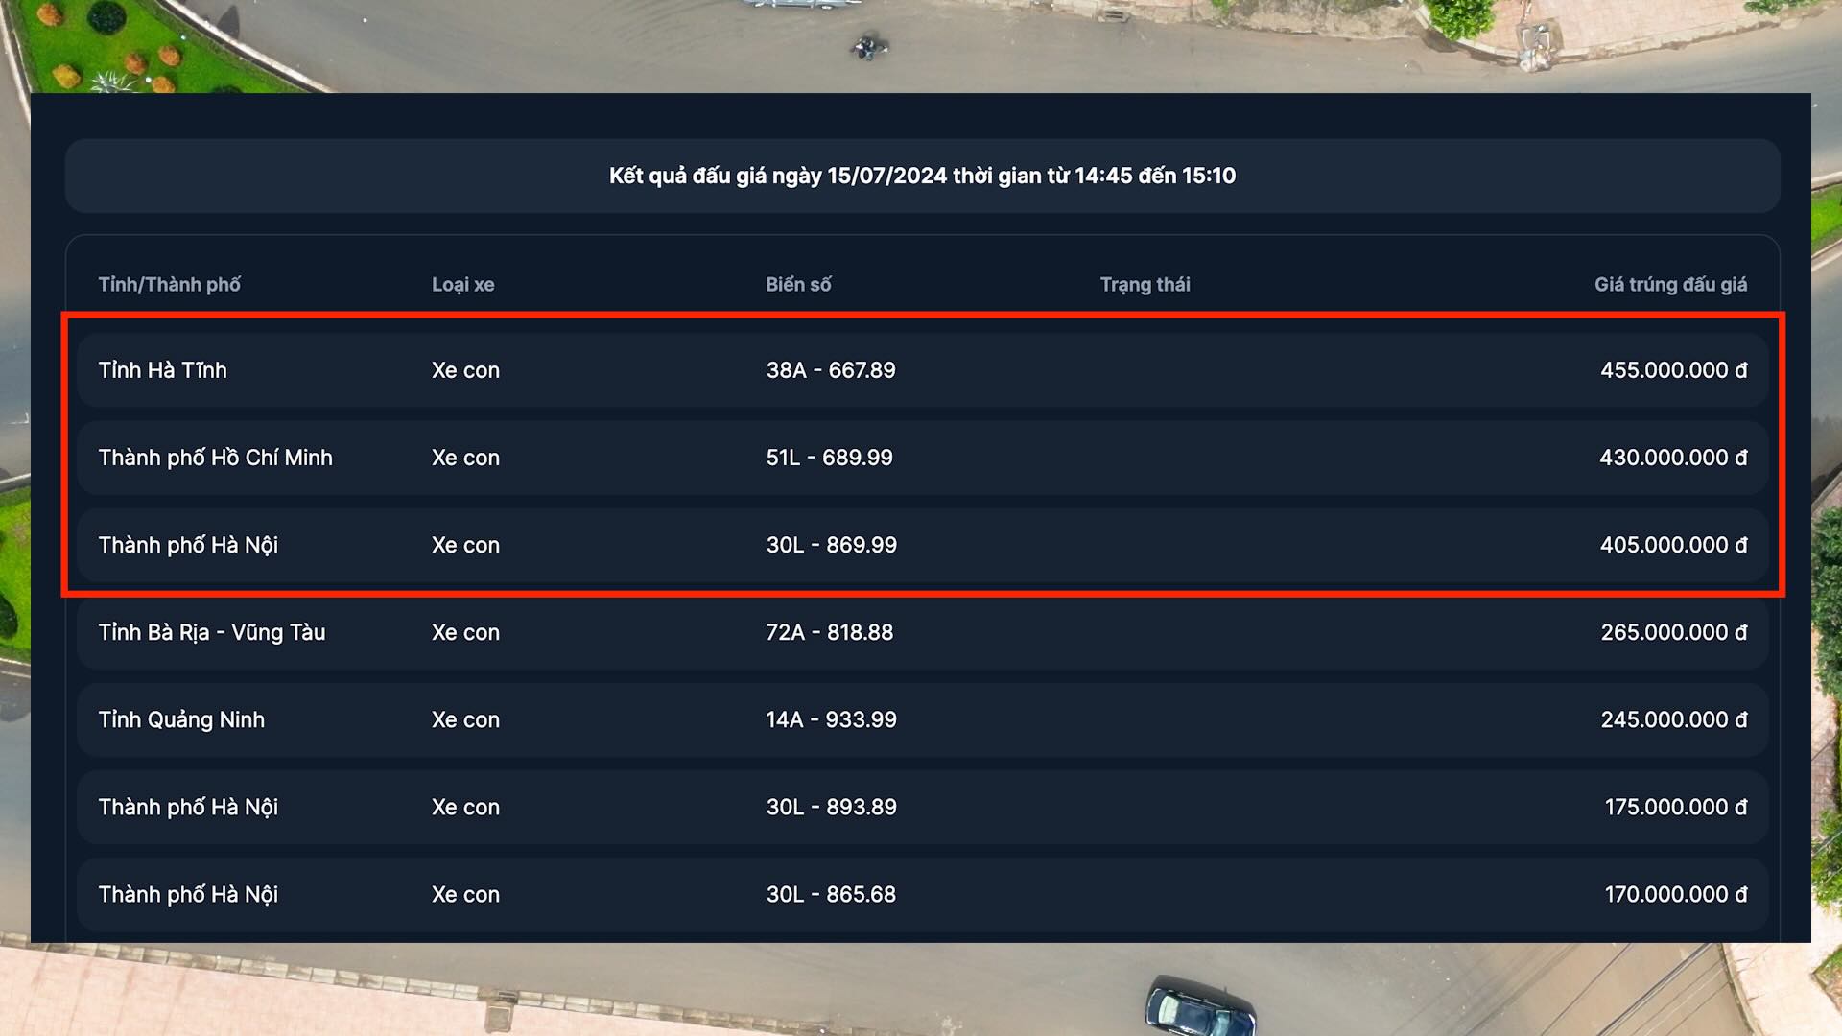Click license plate 51L - 689.99
Viewport: 1842px width, 1036px height.
click(829, 458)
